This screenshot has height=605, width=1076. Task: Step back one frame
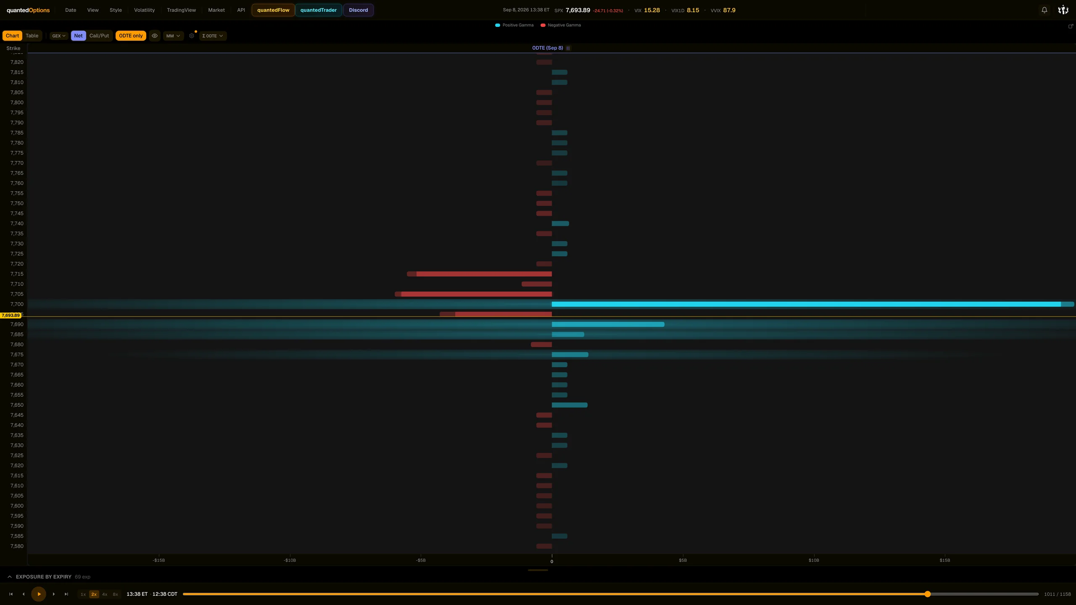pos(24,594)
